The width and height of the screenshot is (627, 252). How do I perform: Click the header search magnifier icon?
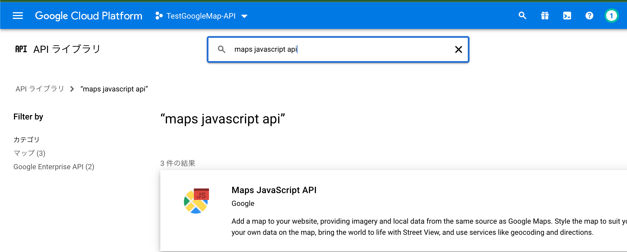point(522,16)
